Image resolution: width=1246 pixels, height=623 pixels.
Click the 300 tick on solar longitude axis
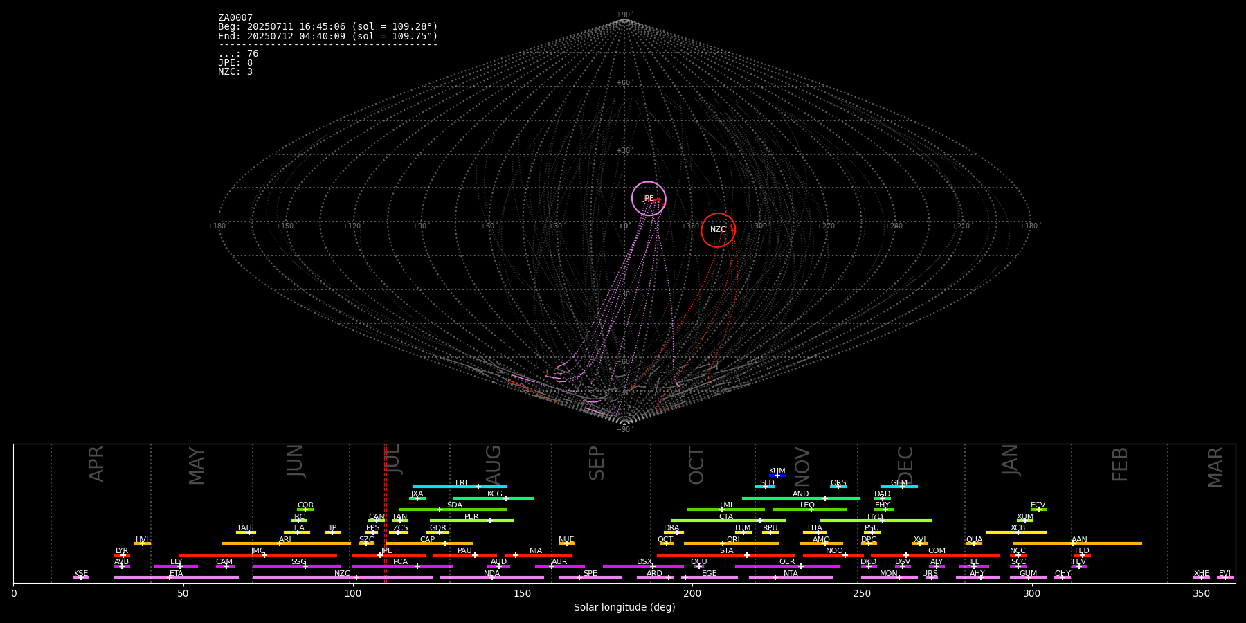pos(1031,593)
